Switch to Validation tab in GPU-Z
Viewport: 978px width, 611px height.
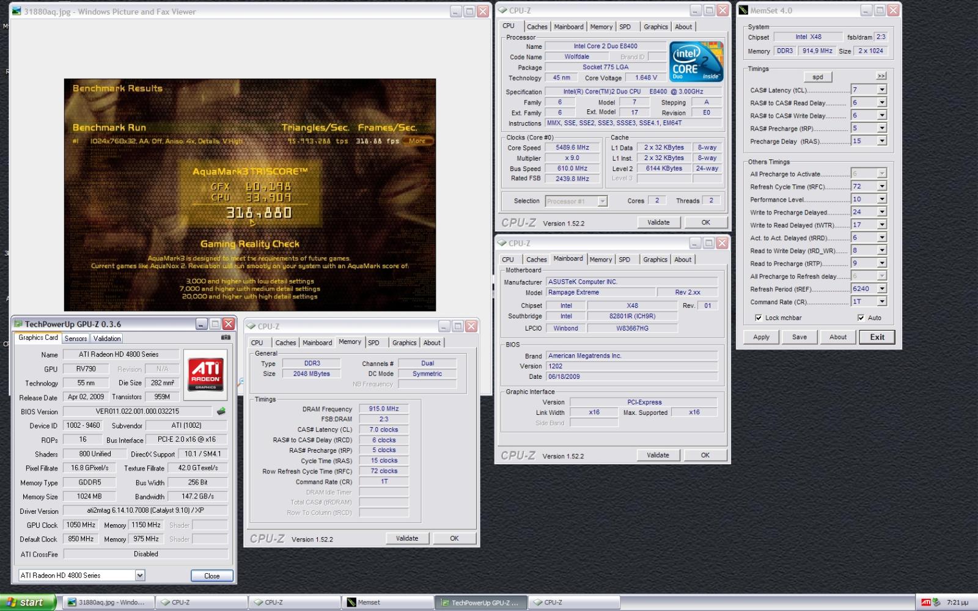tap(107, 338)
